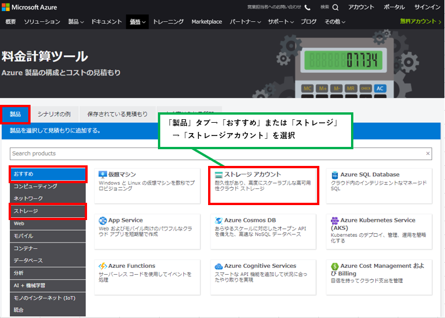Expand the 製品 menu in the top navigation

[76, 21]
